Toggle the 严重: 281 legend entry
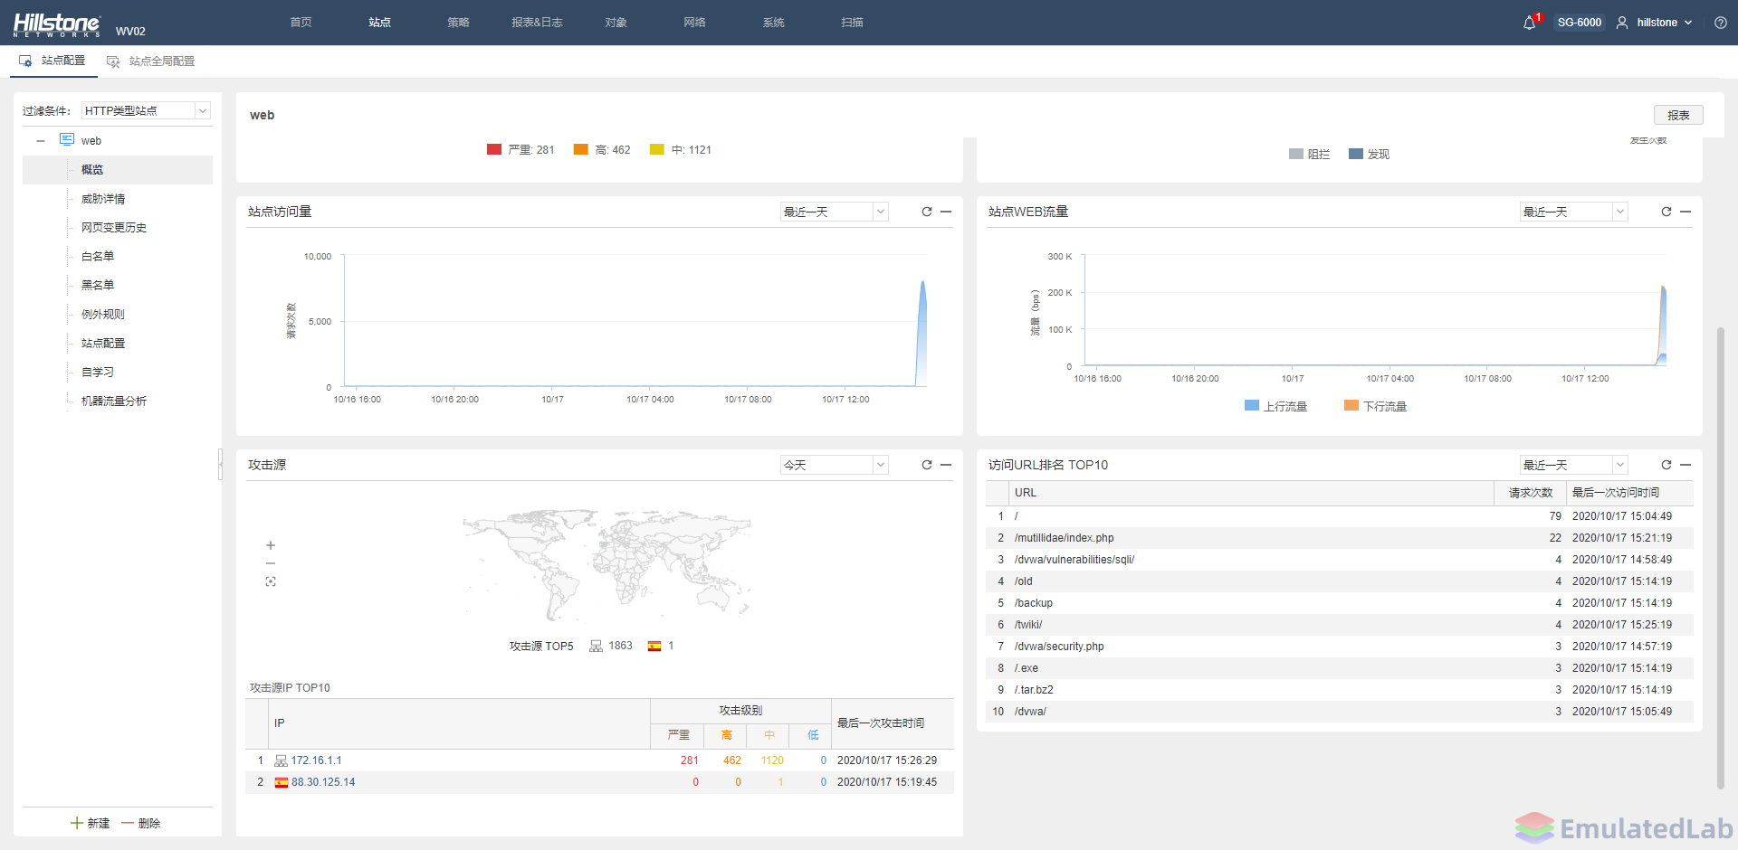1738x850 pixels. (x=520, y=149)
